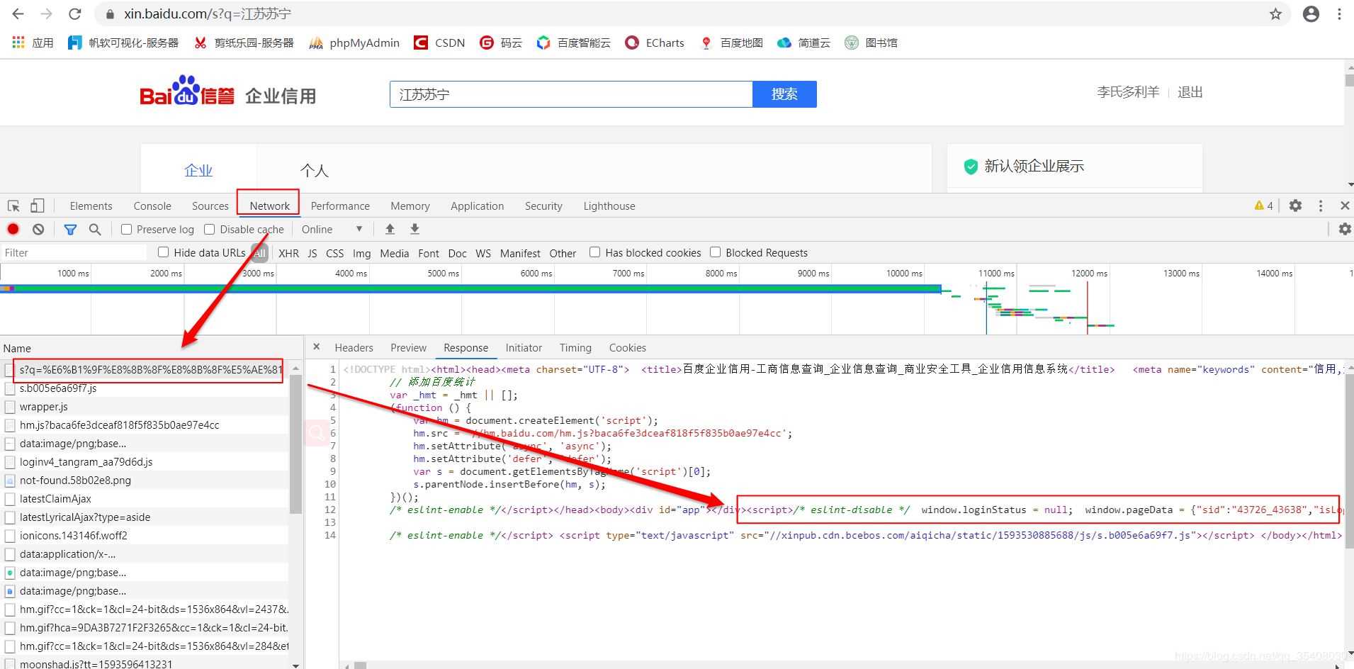This screenshot has width=1354, height=669.
Task: Click the 搜索 search button
Action: (784, 94)
